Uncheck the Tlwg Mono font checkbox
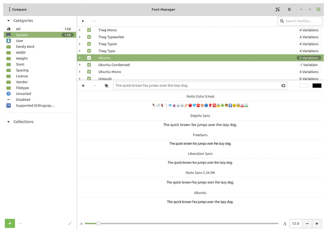 pos(89,30)
